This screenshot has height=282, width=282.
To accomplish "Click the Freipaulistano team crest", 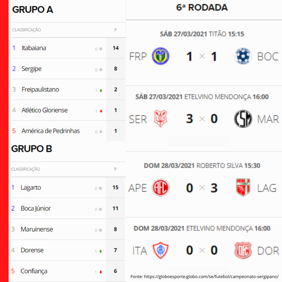I will [161, 56].
